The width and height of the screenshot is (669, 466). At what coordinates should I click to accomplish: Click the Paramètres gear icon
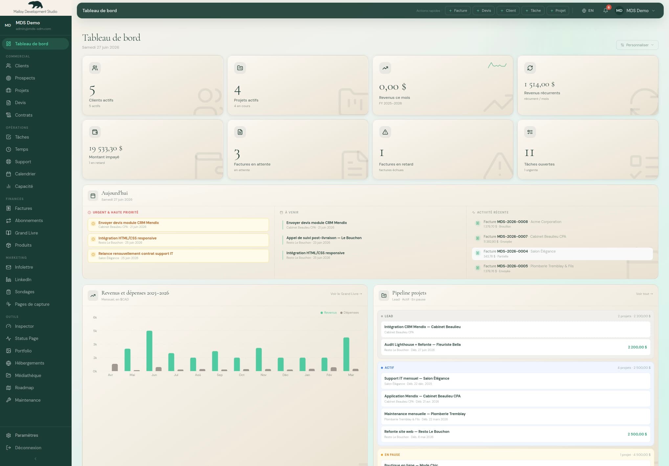(x=9, y=435)
